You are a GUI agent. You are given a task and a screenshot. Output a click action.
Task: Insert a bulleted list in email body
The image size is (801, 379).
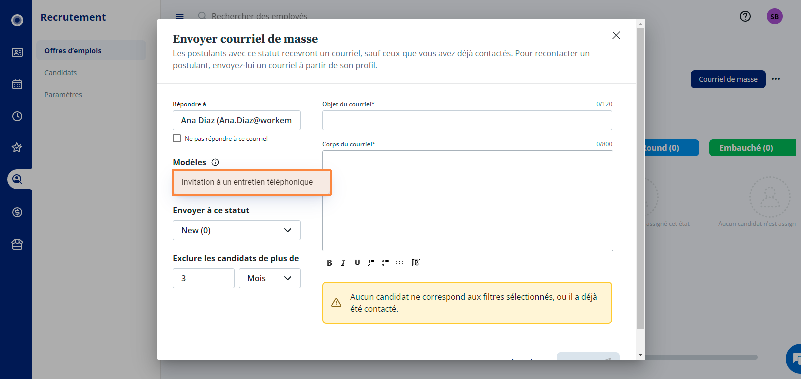[385, 263]
